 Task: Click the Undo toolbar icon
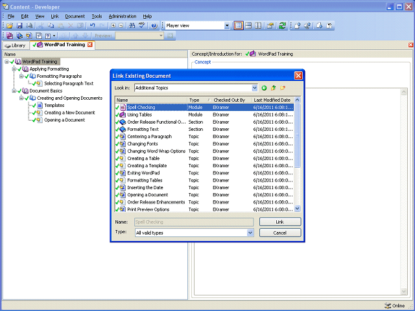[x=92, y=26]
